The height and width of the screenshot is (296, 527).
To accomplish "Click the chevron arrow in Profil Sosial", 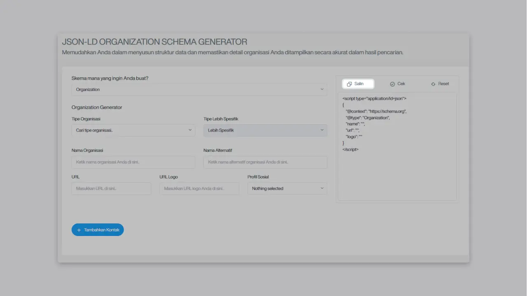I will click(322, 188).
